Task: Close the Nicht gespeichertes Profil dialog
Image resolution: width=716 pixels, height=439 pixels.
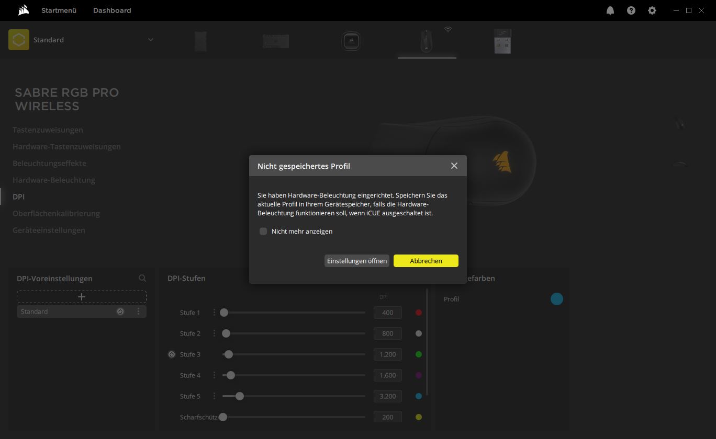Action: click(x=454, y=166)
